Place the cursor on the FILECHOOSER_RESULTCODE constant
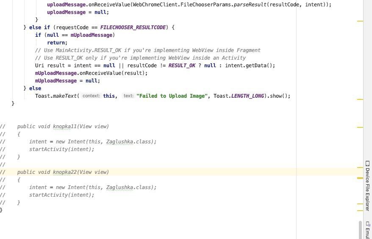This screenshot has width=372, height=239. click(133, 27)
